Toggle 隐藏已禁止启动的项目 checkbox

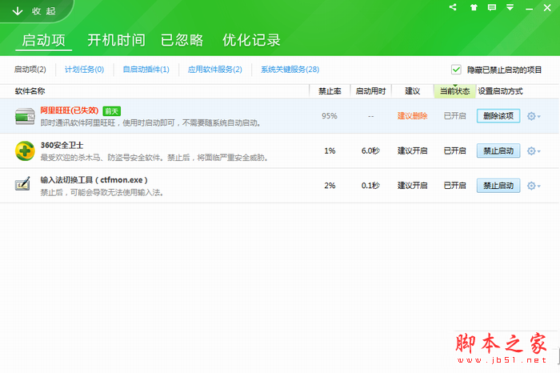coord(456,70)
